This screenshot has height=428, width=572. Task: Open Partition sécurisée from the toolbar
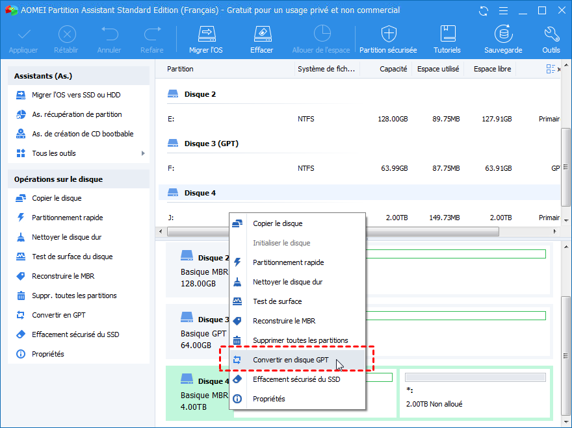click(x=388, y=39)
